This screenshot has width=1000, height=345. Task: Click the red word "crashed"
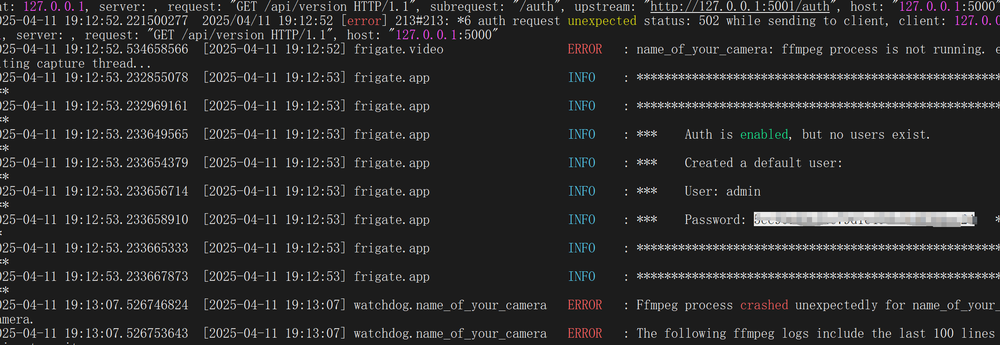[764, 305]
